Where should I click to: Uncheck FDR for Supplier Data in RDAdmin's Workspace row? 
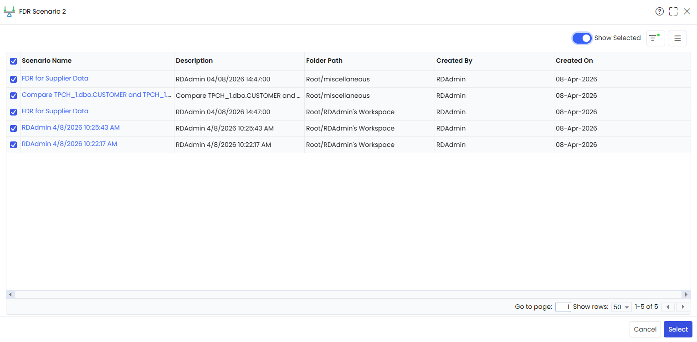13,112
